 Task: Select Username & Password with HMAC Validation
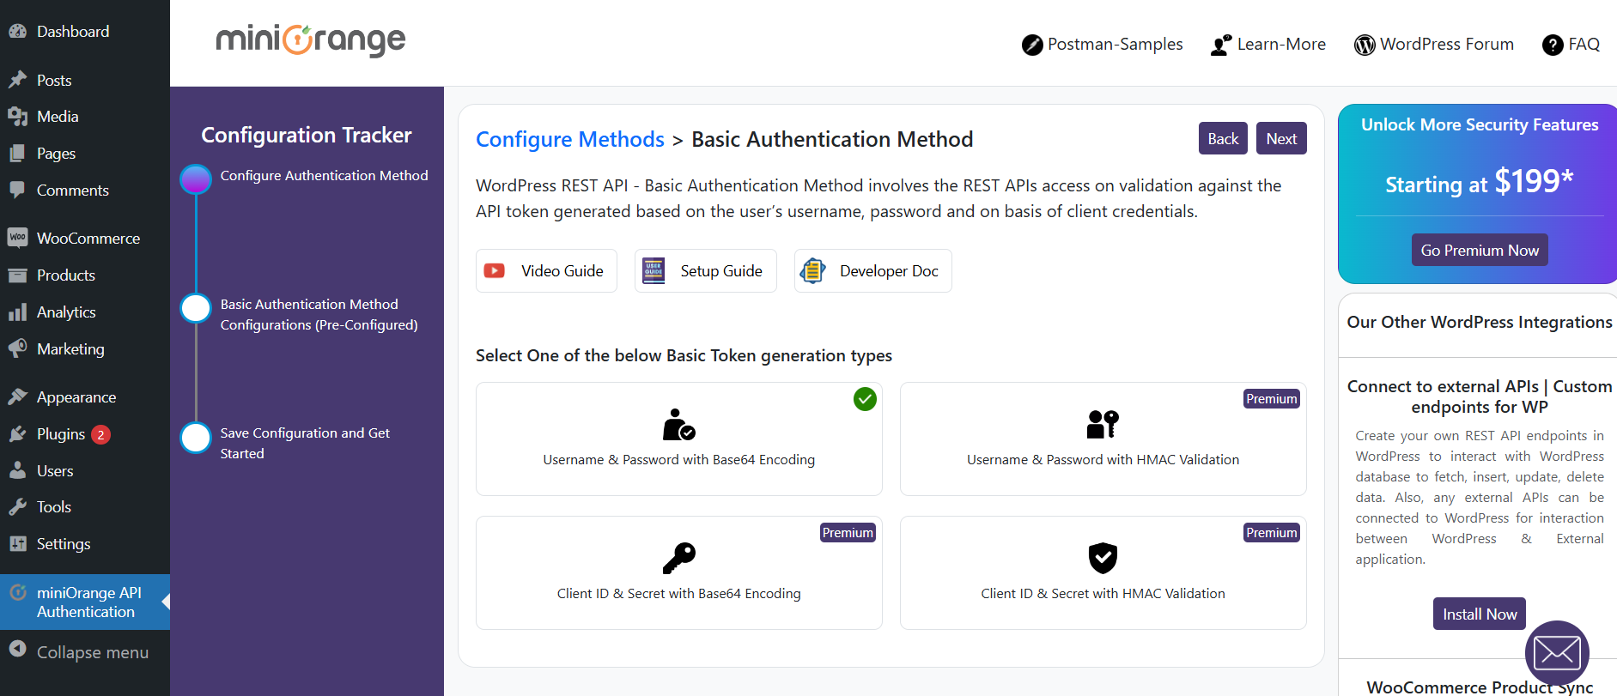coord(1103,439)
